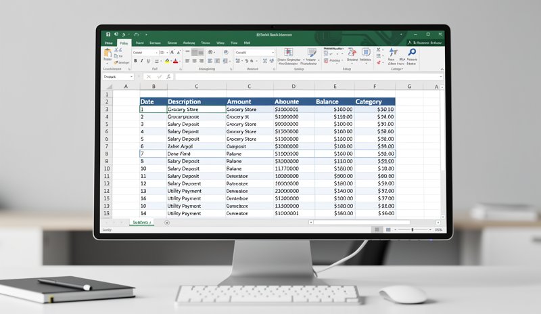Viewport: 541px width, 314px height.
Task: Click the Copy icon below scissors
Action: click(x=116, y=56)
